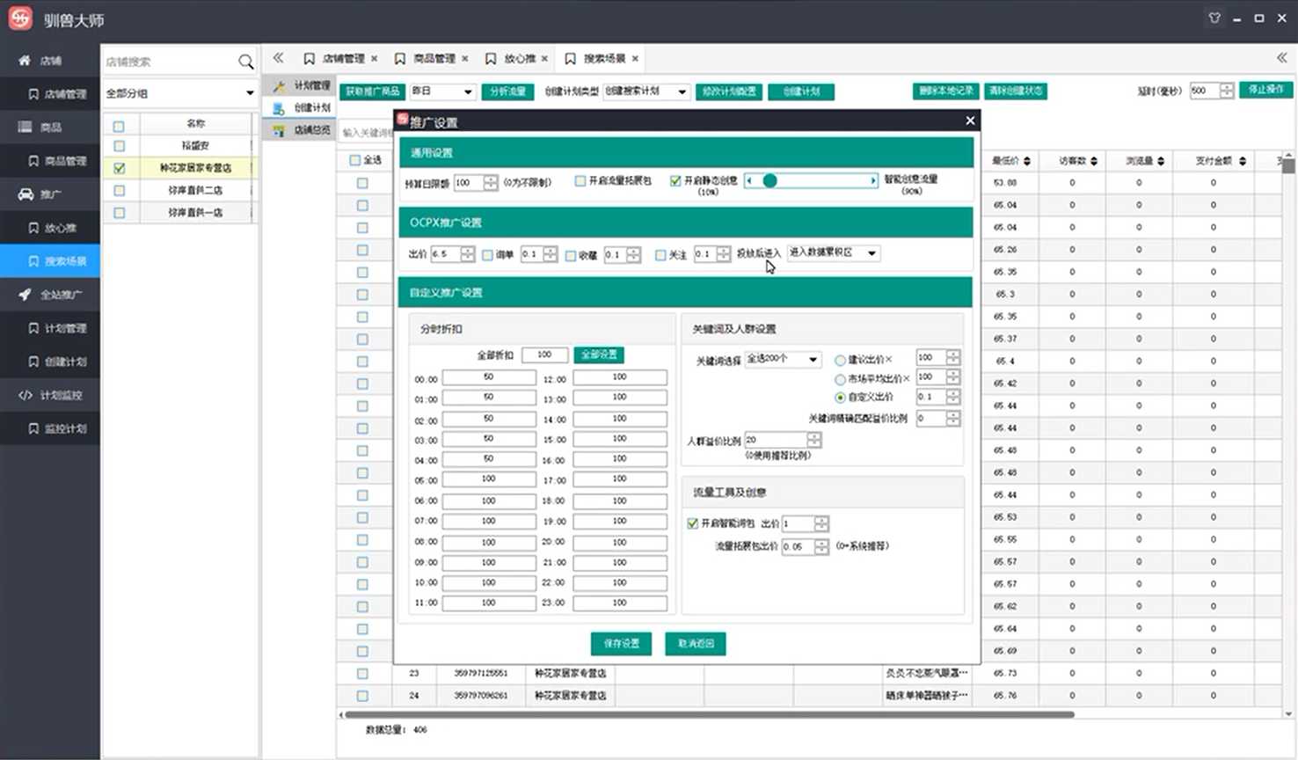Sort by 访客数 column arrows

tap(1093, 161)
